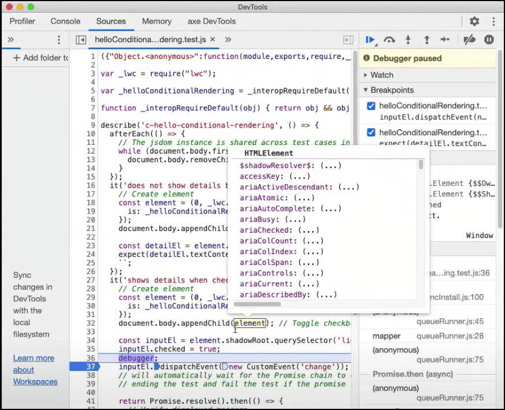The height and width of the screenshot is (410, 505).
Task: Click HTMLElement popup horizontal scrollbar
Action: pos(257,304)
